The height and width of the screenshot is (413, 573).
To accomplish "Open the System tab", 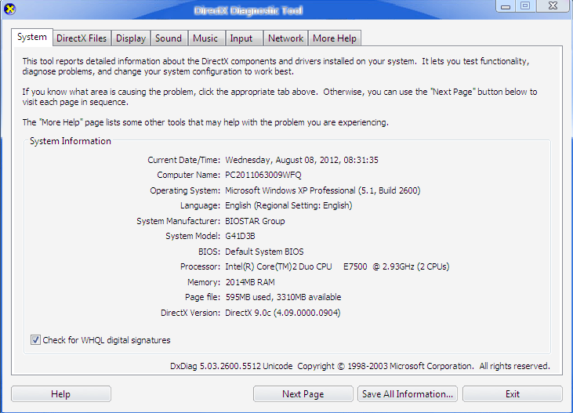I will (x=32, y=38).
